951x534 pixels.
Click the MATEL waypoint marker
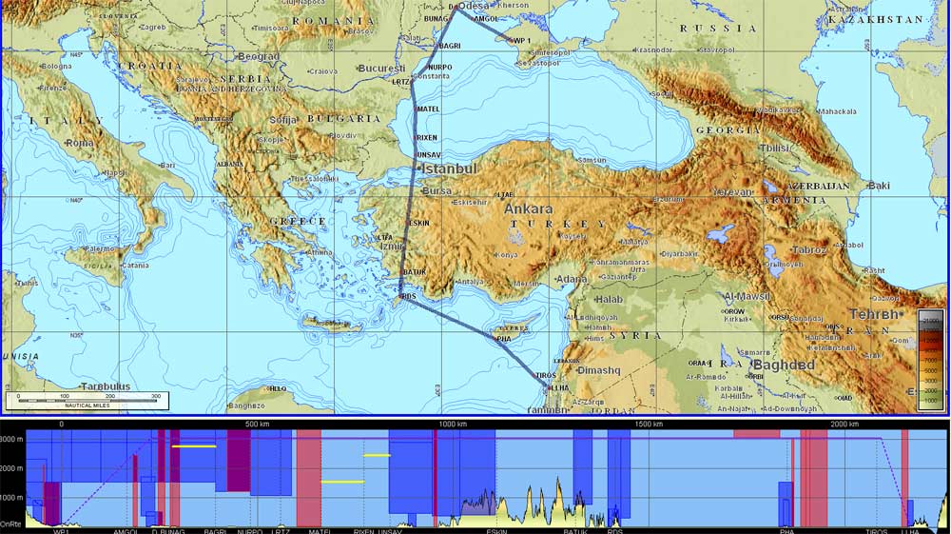click(x=428, y=109)
